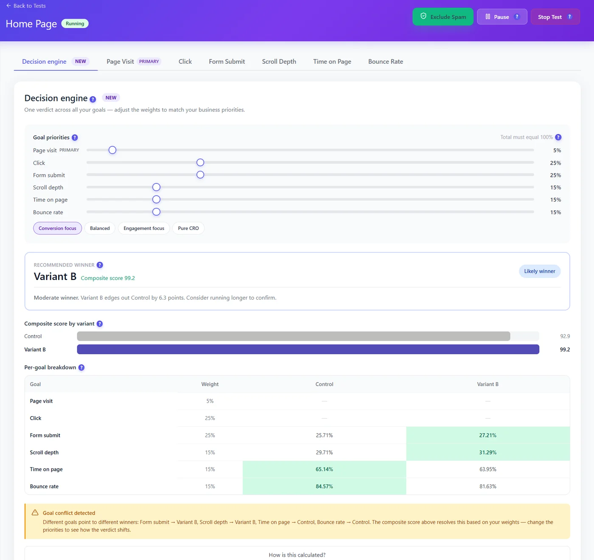The height and width of the screenshot is (560, 594).
Task: Open the Click tab
Action: [185, 62]
